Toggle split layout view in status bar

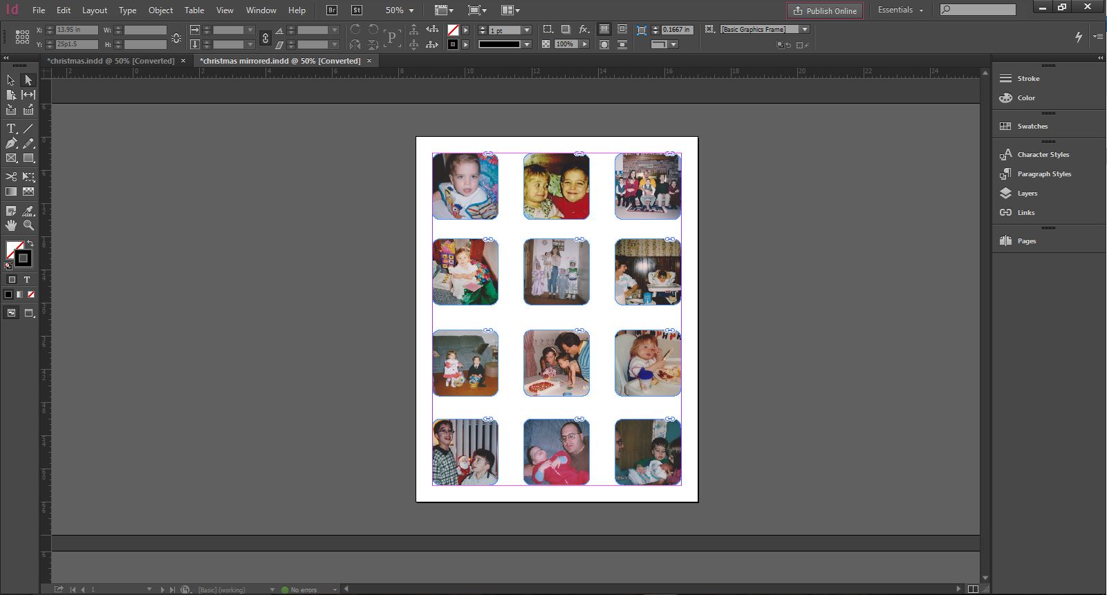coord(973,589)
